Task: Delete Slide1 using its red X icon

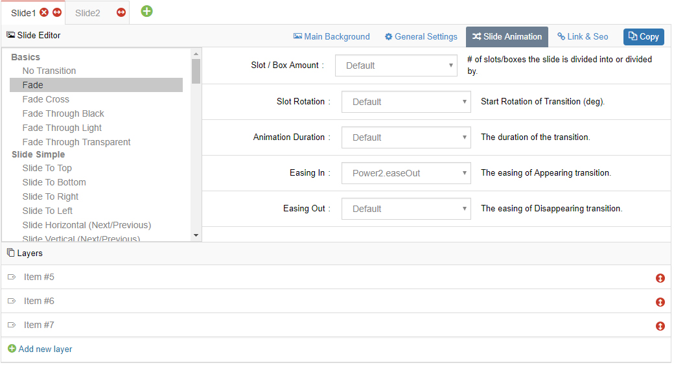Action: pos(44,12)
